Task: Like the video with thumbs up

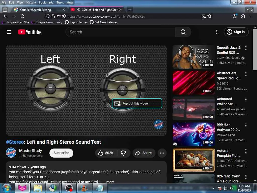Action: (106, 153)
